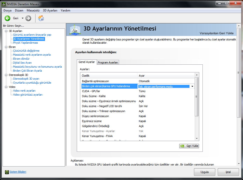Click the Forward arrow icon in toolbar
The image size is (243, 180).
28,18
